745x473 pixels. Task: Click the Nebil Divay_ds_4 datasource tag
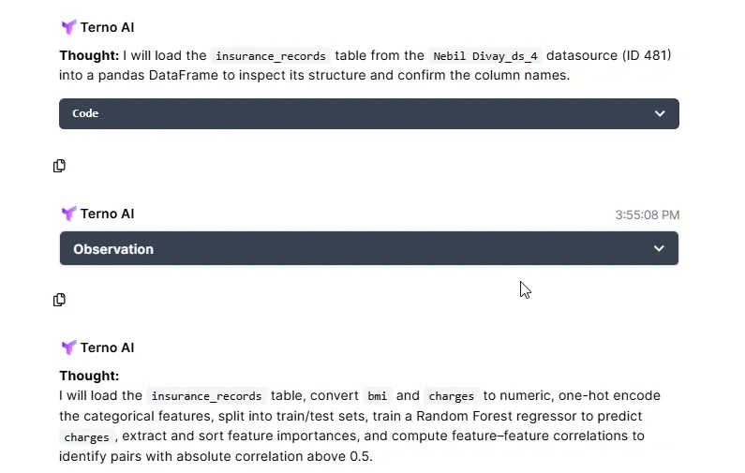coord(484,55)
